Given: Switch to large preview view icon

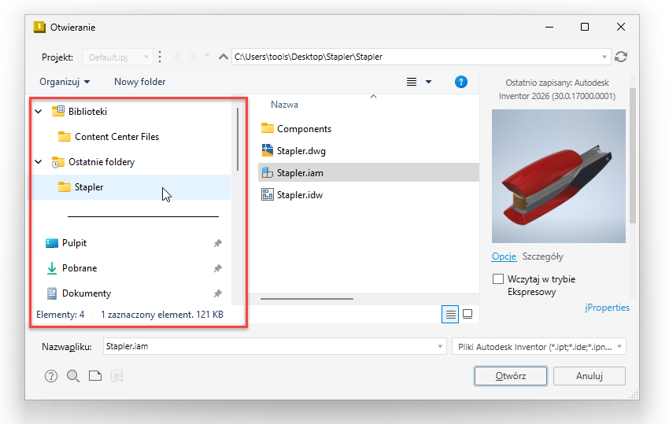Looking at the screenshot, I should (x=468, y=315).
